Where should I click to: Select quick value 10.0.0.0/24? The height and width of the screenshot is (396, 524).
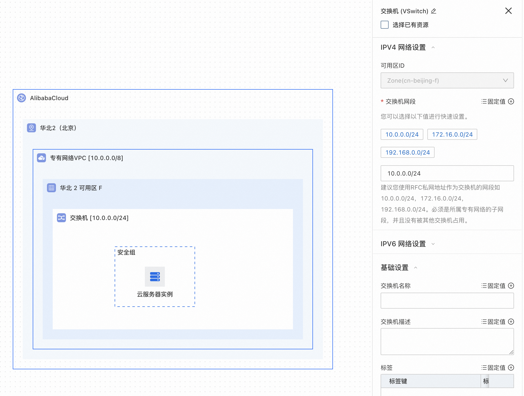click(x=402, y=134)
